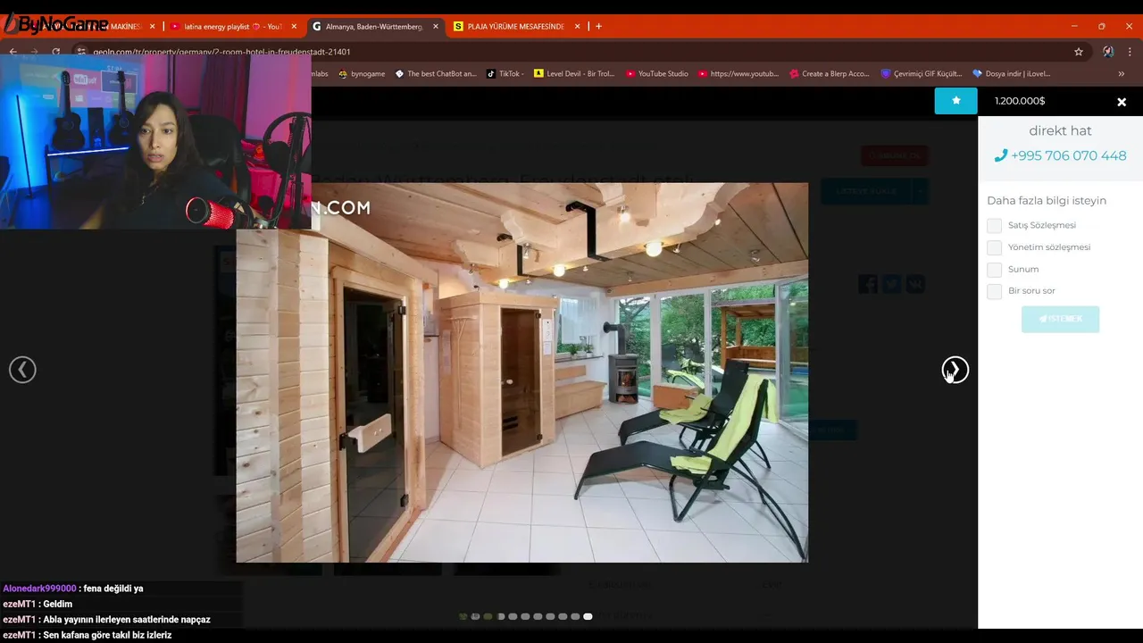
Task: Add listing to favorites with star button
Action: [x=955, y=101]
